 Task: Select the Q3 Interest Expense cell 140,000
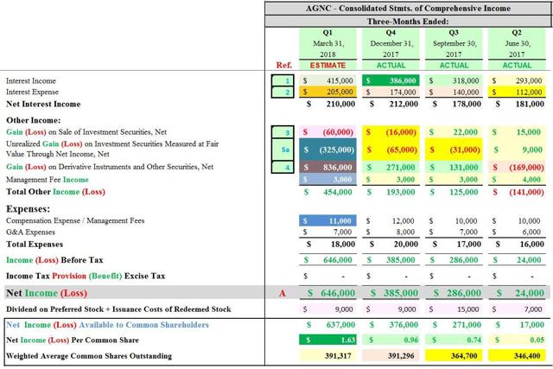point(454,92)
